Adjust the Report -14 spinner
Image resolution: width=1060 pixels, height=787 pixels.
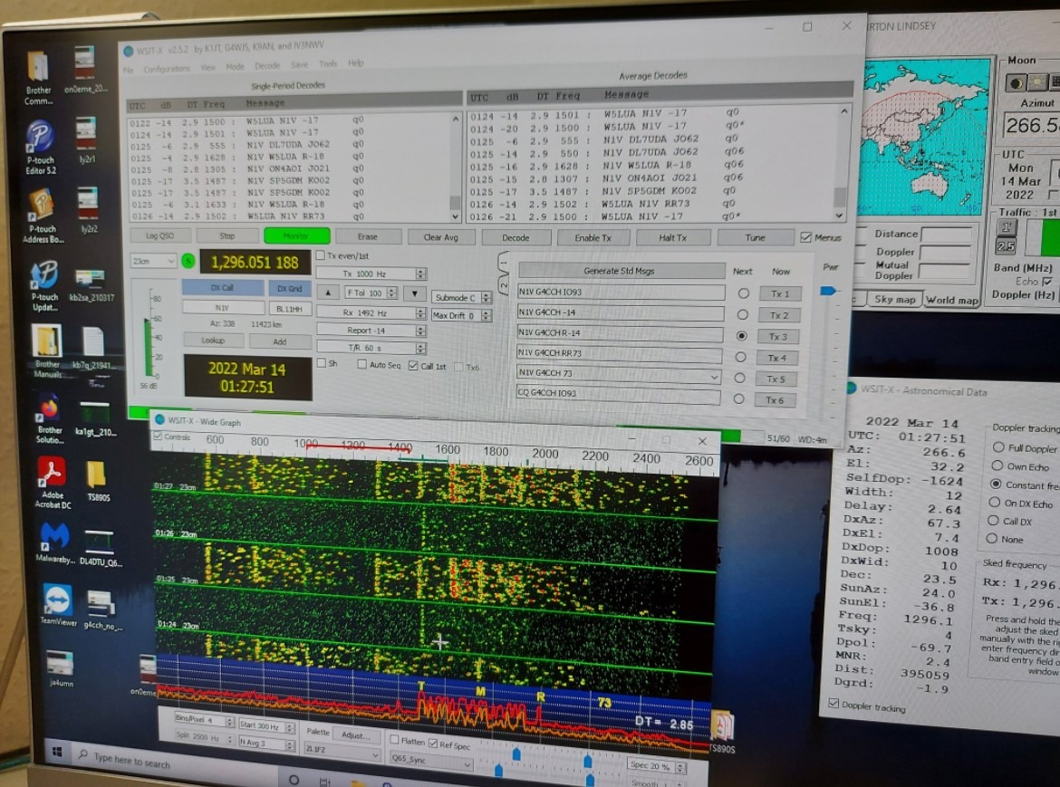tap(421, 331)
